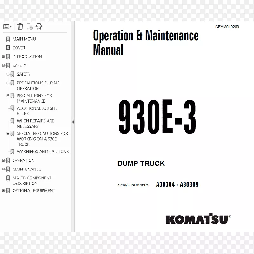254x254 pixels.
Task: Expand PRECAUTIONS FOR MAINTENANCE bookmark
Action: point(8,96)
